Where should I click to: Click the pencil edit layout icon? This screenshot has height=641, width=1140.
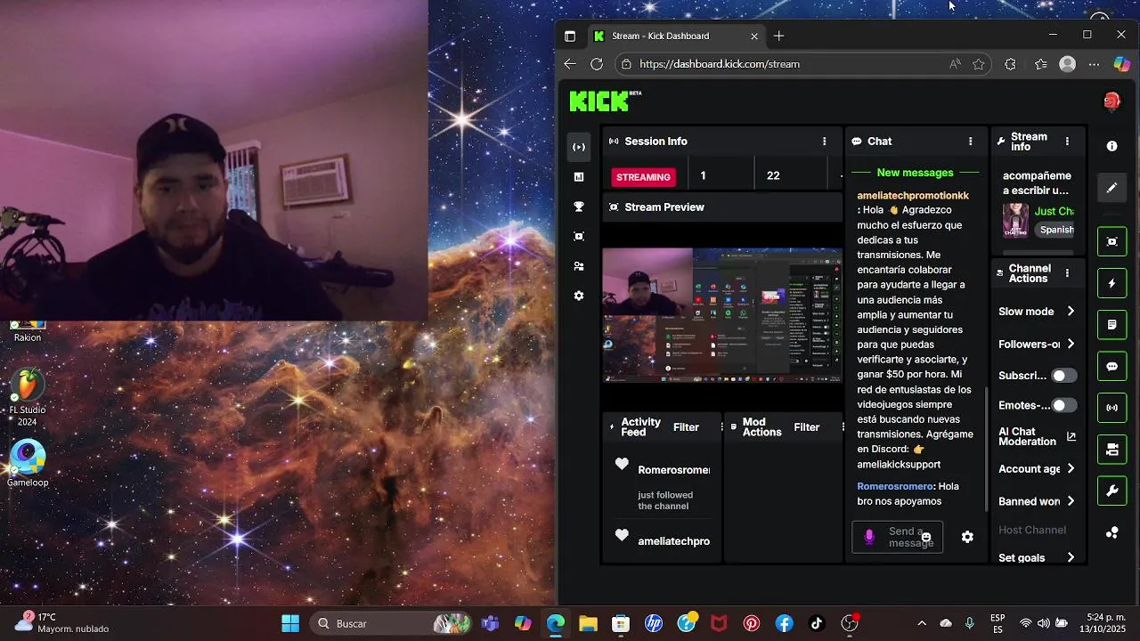[1111, 188]
